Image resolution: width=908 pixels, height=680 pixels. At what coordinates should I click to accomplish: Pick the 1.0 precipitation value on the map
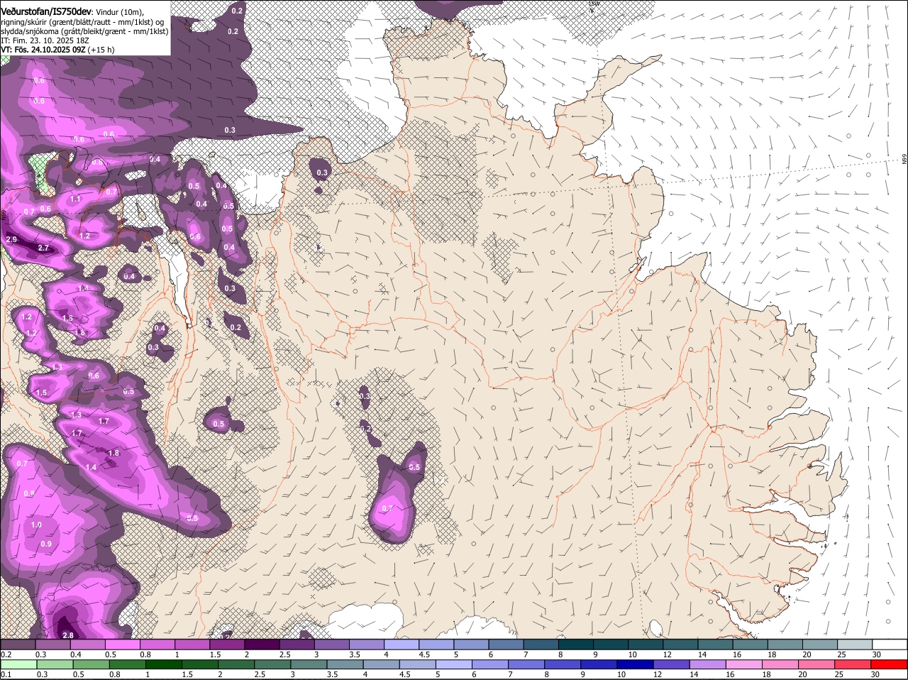point(36,525)
